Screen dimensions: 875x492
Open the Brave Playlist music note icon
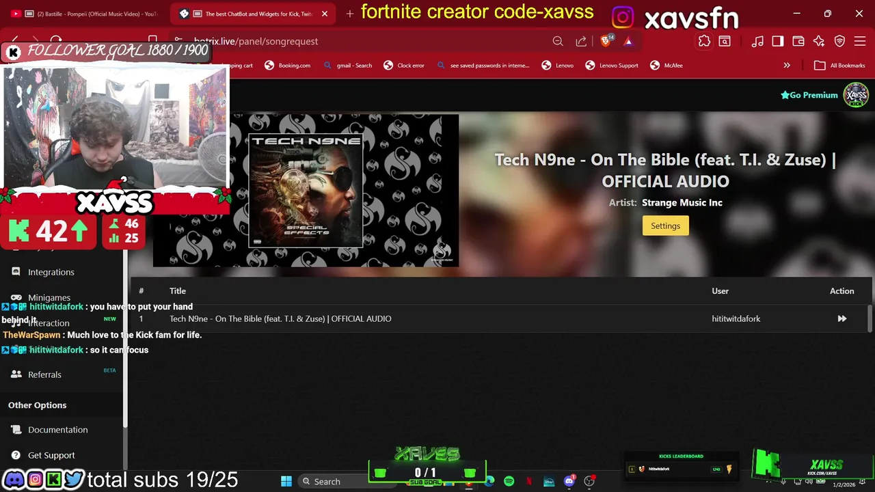point(757,41)
